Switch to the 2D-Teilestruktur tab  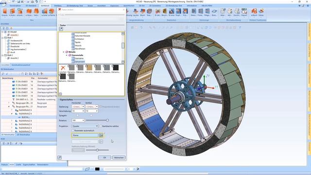coord(23,135)
